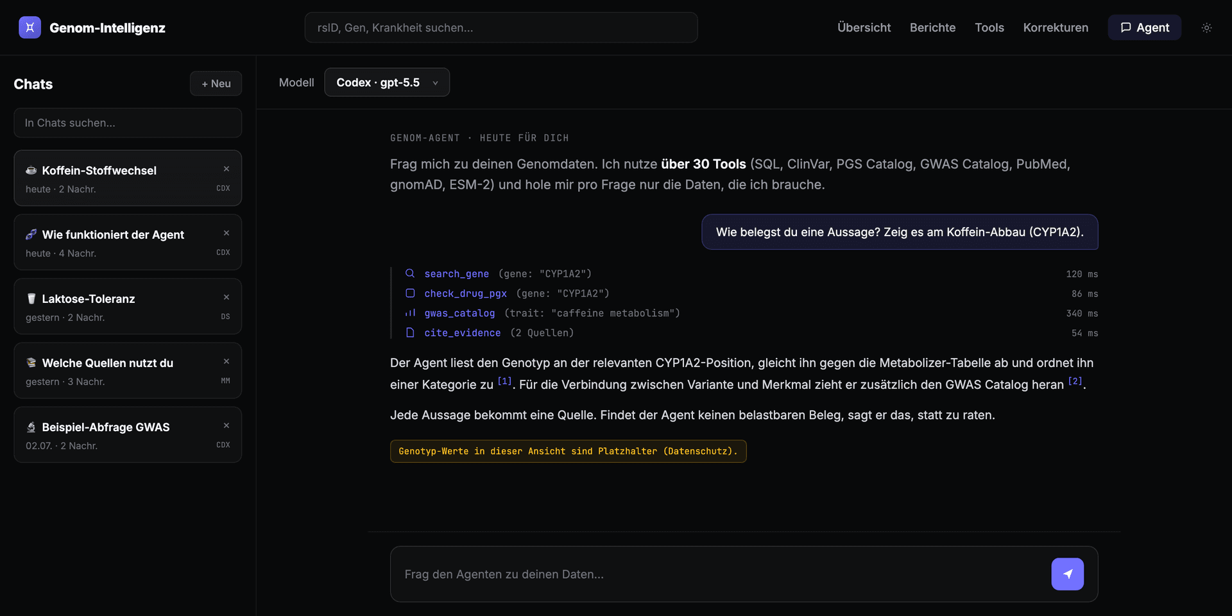
Task: Open the Tools menu item
Action: pyautogui.click(x=989, y=28)
